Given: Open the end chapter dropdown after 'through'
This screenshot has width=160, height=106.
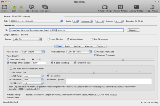Looking at the screenshot, I should pyautogui.click(x=119, y=21).
